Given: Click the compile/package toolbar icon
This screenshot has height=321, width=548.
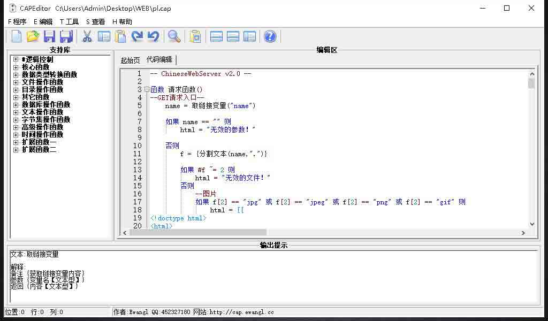Looking at the screenshot, I should [195, 36].
